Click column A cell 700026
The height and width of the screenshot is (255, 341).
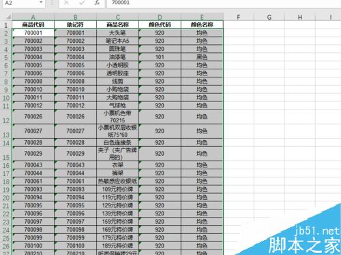33,117
